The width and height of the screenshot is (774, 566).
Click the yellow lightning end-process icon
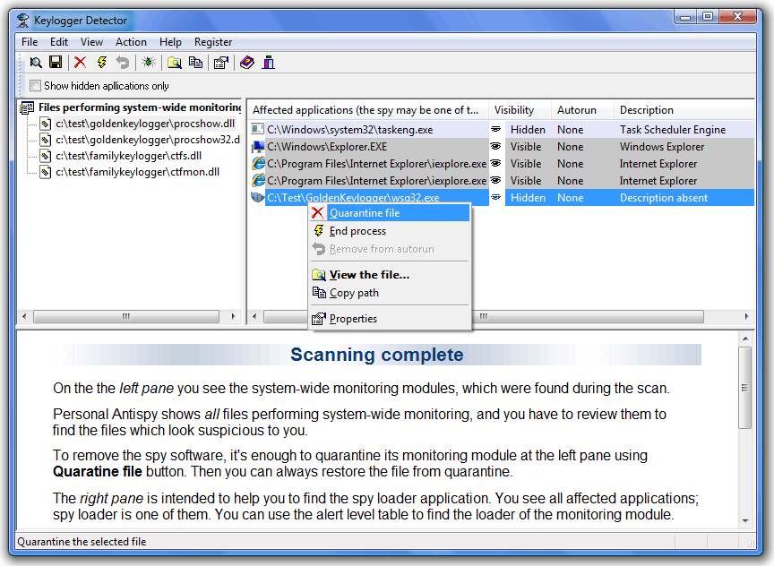click(x=101, y=63)
